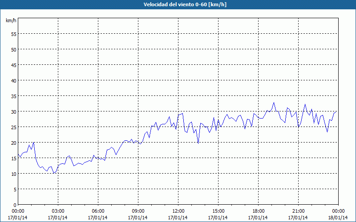Click the 40 y-axis label
Screen dimensions: 356x222
point(14,80)
